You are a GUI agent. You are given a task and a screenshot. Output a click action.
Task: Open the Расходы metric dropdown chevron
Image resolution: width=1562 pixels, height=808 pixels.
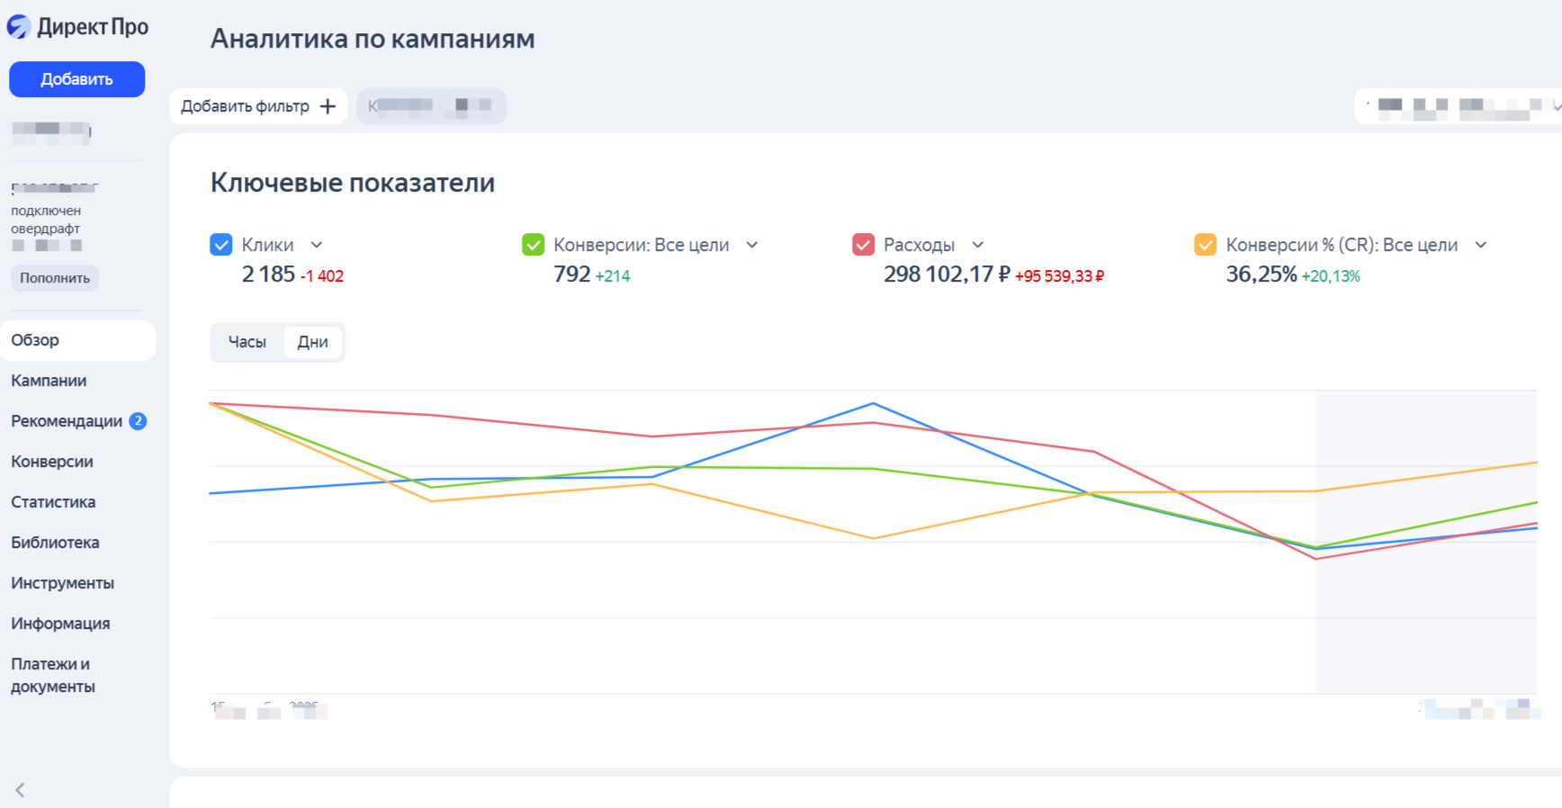[x=978, y=245]
